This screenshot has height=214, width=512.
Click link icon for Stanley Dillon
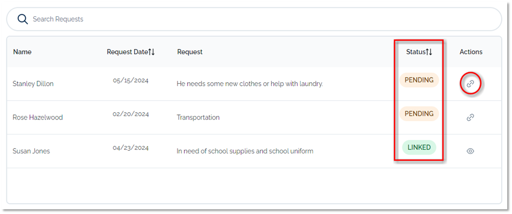coord(470,83)
